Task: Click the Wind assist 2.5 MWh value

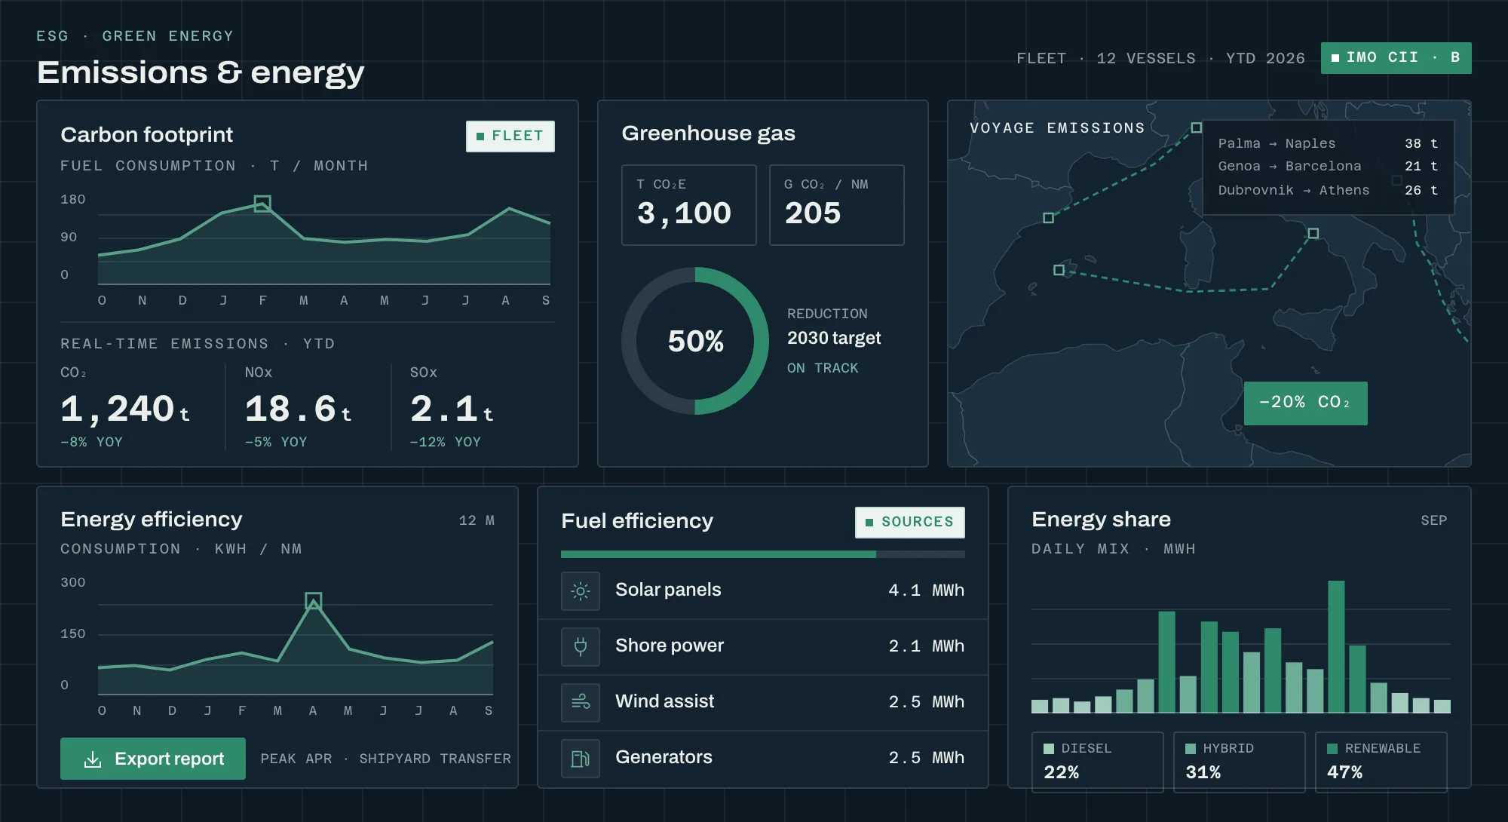Action: coord(926,702)
